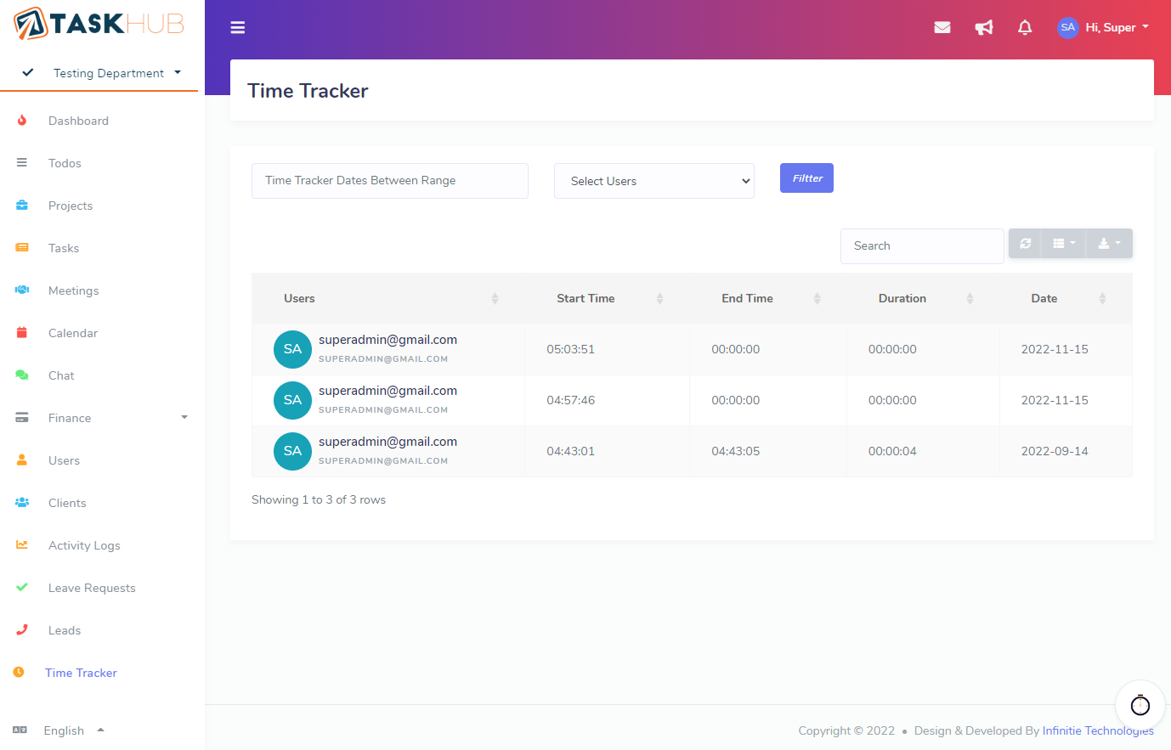The height and width of the screenshot is (750, 1171).
Task: Switch workspace via Testing Department selector
Action: tap(109, 73)
